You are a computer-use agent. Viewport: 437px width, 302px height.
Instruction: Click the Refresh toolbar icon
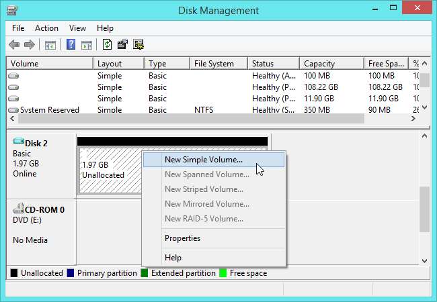107,44
